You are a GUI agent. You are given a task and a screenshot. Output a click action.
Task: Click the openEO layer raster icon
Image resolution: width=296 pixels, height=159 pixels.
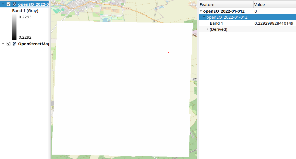coord(14,4)
